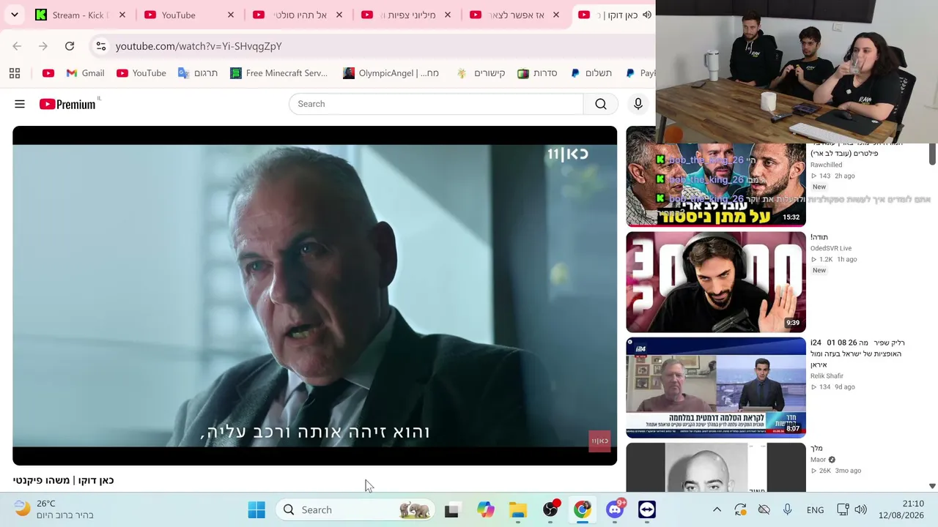Click the Windows taskbar Search box
938x527 pixels.
(x=355, y=509)
